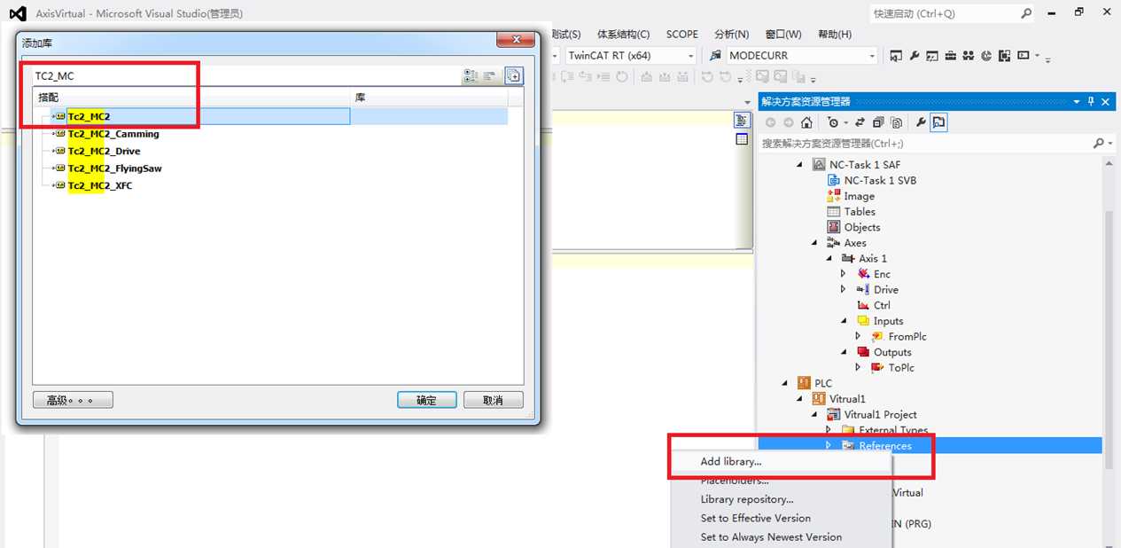
Task: Open the 窗口(W) menu
Action: click(783, 35)
